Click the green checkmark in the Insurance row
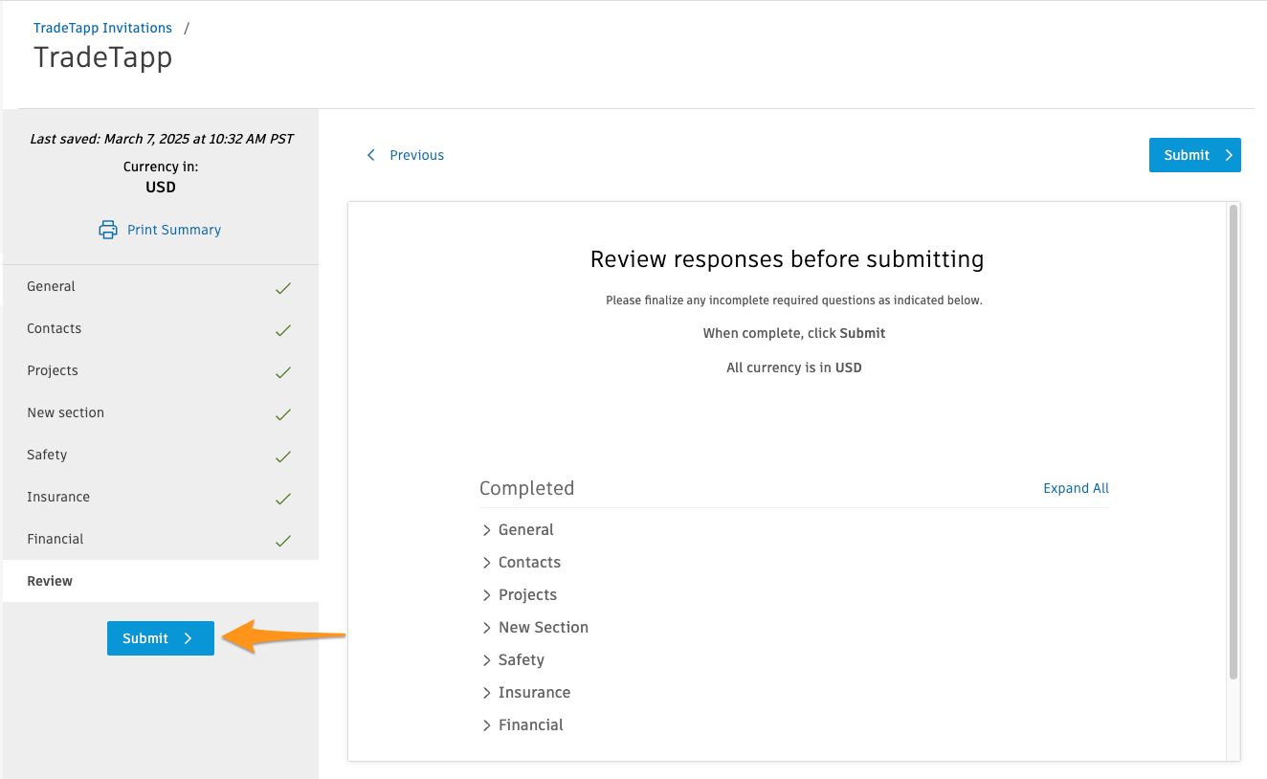 tap(283, 498)
